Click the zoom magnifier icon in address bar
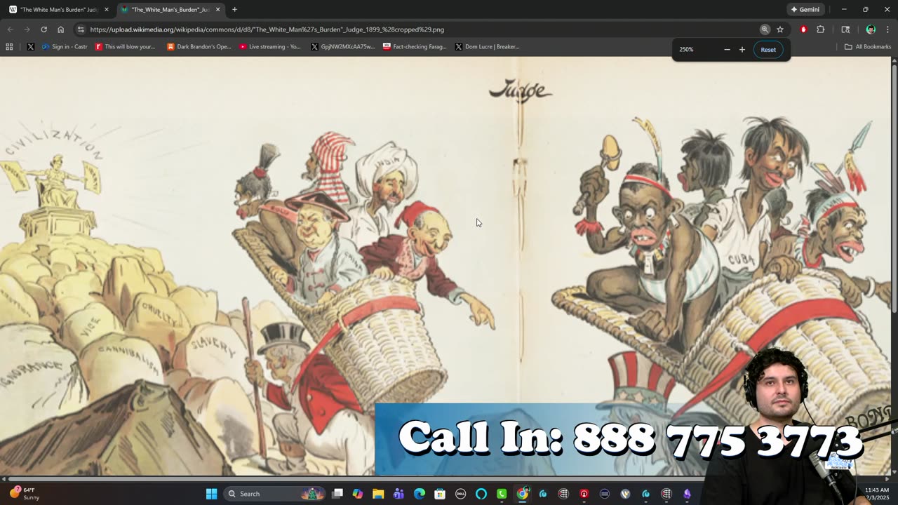The image size is (898, 505). pos(765,29)
